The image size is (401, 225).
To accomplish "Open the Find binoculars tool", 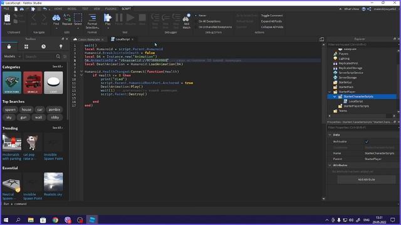I will [56, 17].
